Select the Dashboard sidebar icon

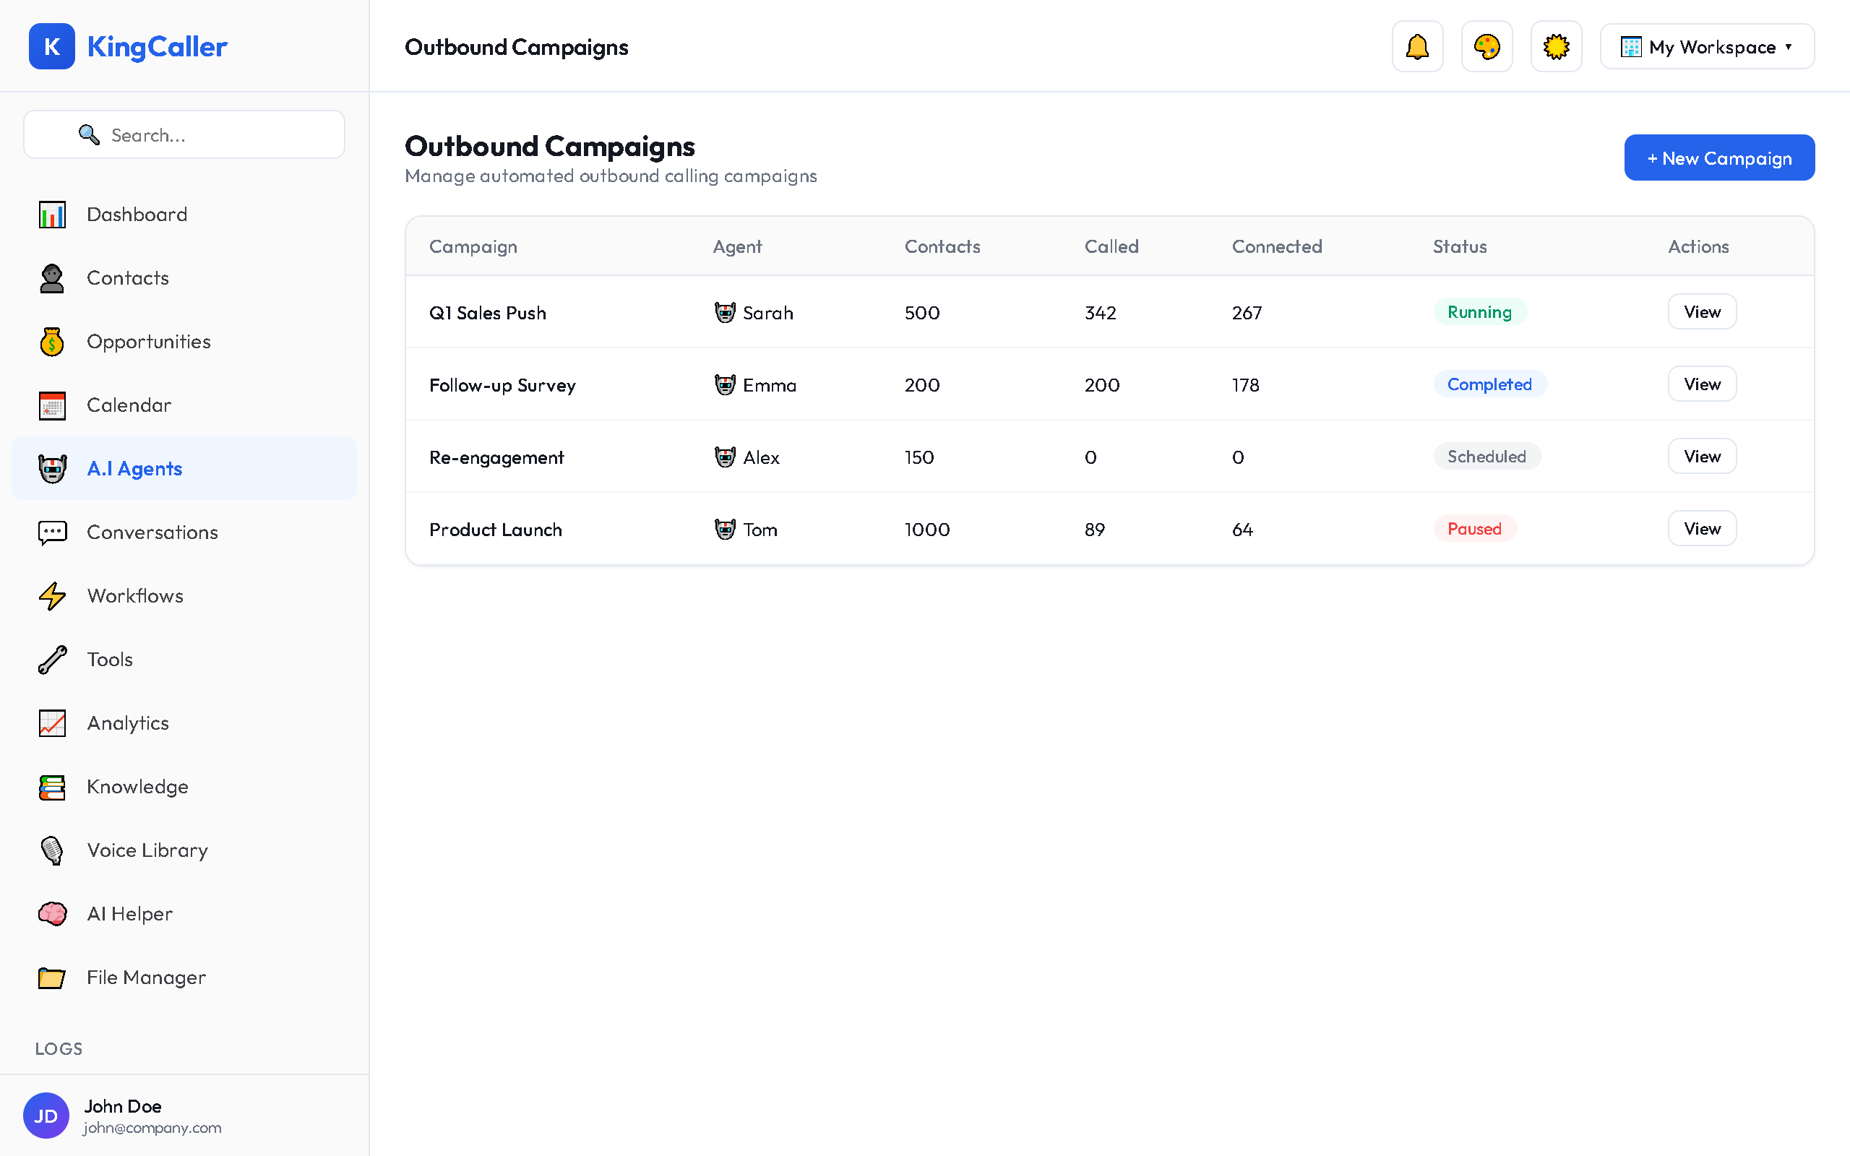[x=52, y=214]
